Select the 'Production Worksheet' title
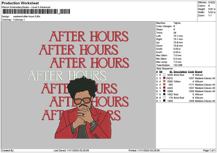 tap(20, 3)
